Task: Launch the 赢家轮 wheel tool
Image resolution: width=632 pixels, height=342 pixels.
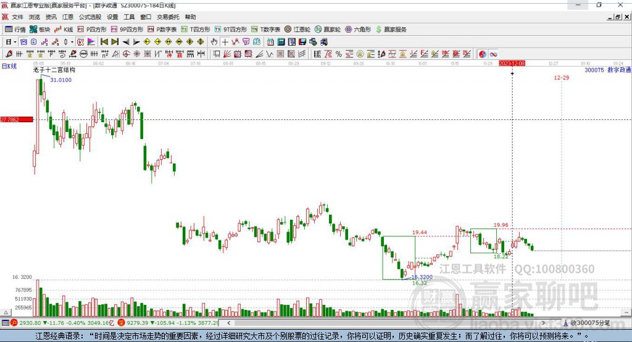Action: 328,30
